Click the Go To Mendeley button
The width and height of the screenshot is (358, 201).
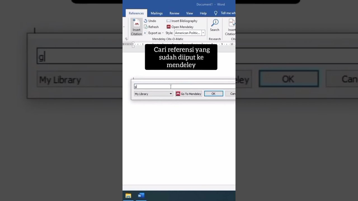coord(189,94)
